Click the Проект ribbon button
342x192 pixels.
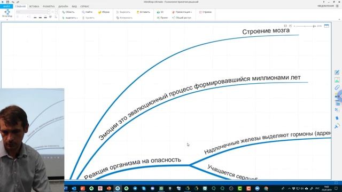tap(162, 18)
